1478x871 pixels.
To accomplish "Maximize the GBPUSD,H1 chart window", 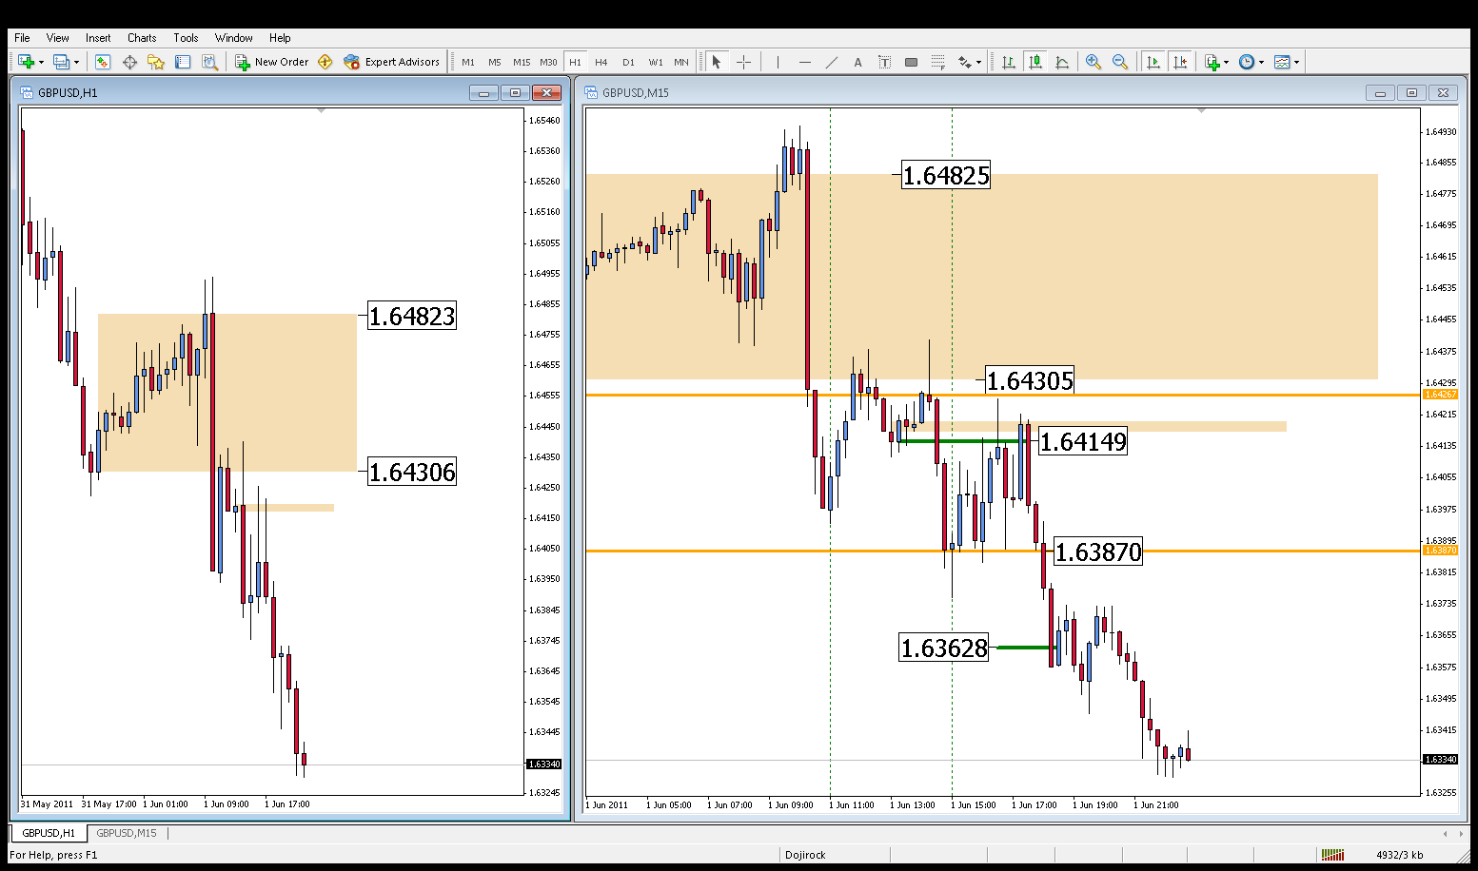I will coord(515,92).
